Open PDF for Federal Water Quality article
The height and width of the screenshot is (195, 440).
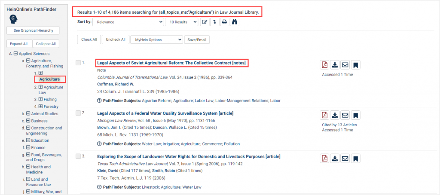(x=324, y=115)
